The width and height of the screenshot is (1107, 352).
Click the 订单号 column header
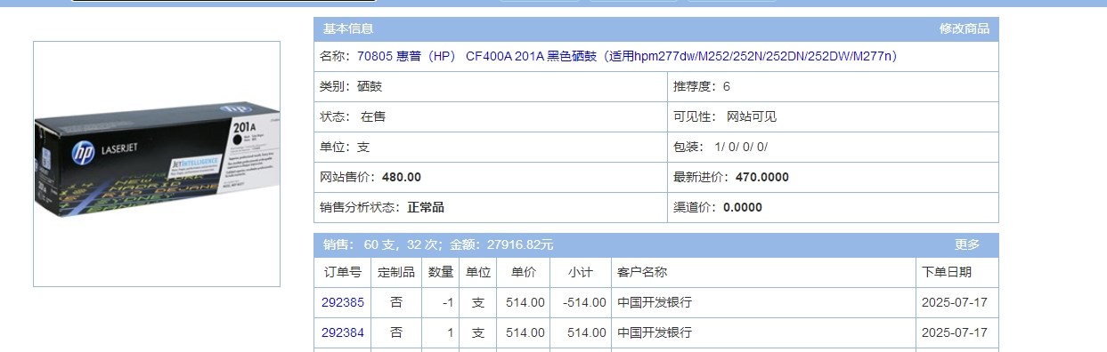coord(343,273)
